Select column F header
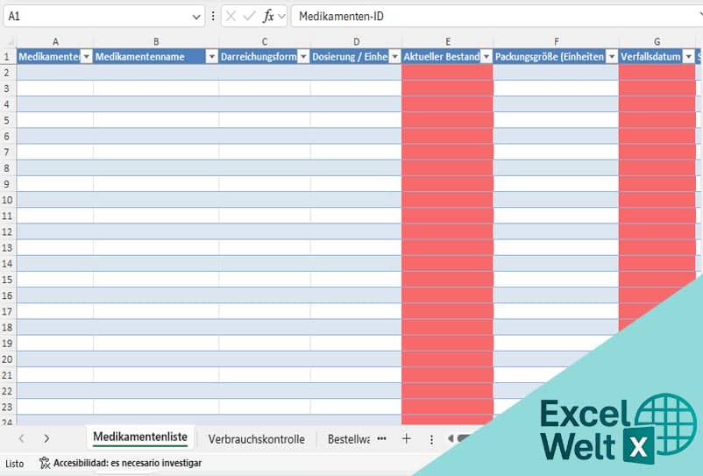The height and width of the screenshot is (476, 703). coord(556,42)
